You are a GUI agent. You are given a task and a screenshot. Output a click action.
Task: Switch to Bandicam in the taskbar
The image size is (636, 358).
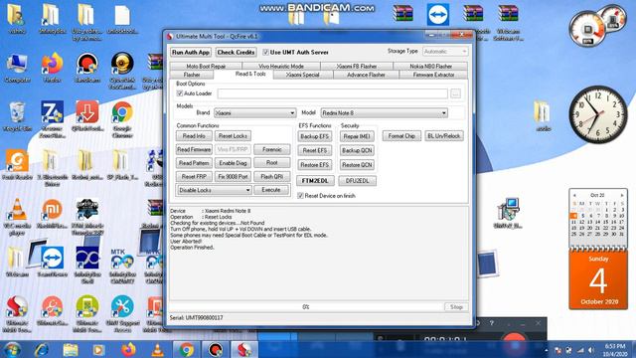coord(216,349)
